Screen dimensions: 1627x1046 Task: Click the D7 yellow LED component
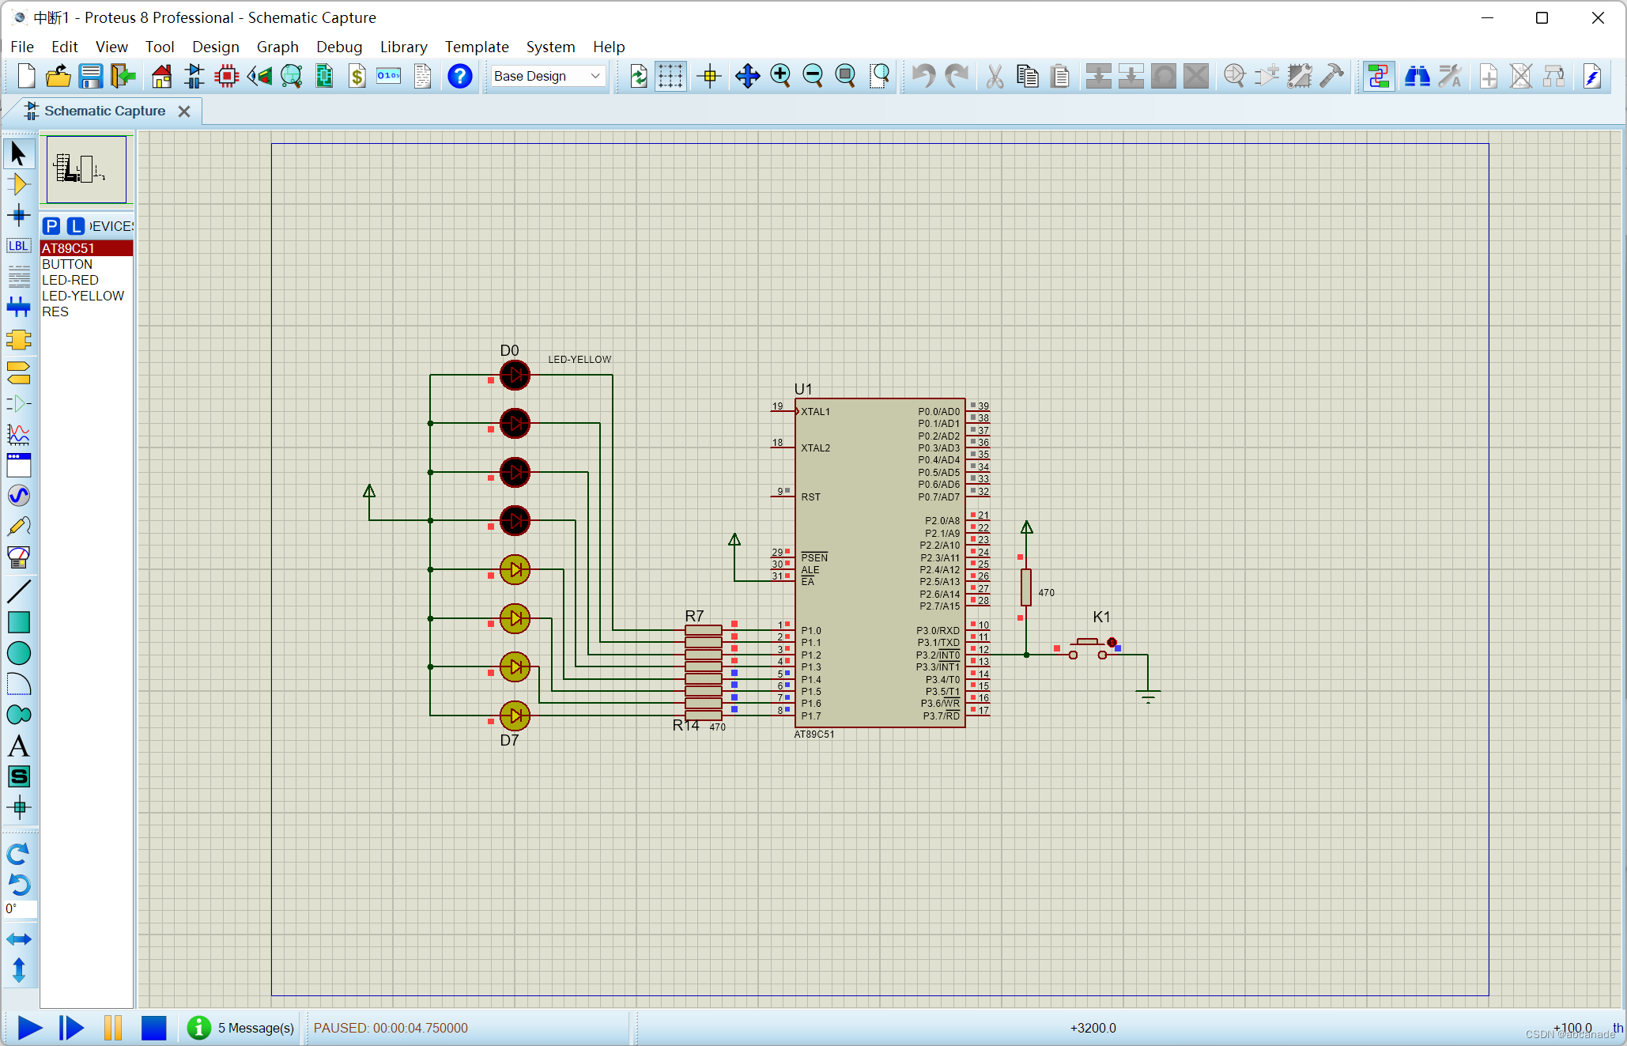[515, 716]
